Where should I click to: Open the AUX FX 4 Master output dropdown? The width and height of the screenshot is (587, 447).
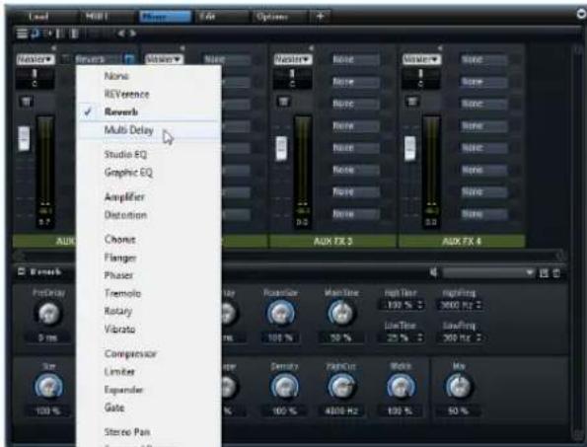point(421,59)
